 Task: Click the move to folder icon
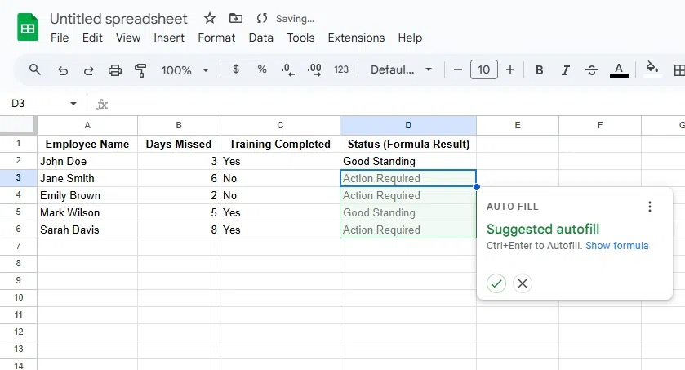click(x=235, y=18)
